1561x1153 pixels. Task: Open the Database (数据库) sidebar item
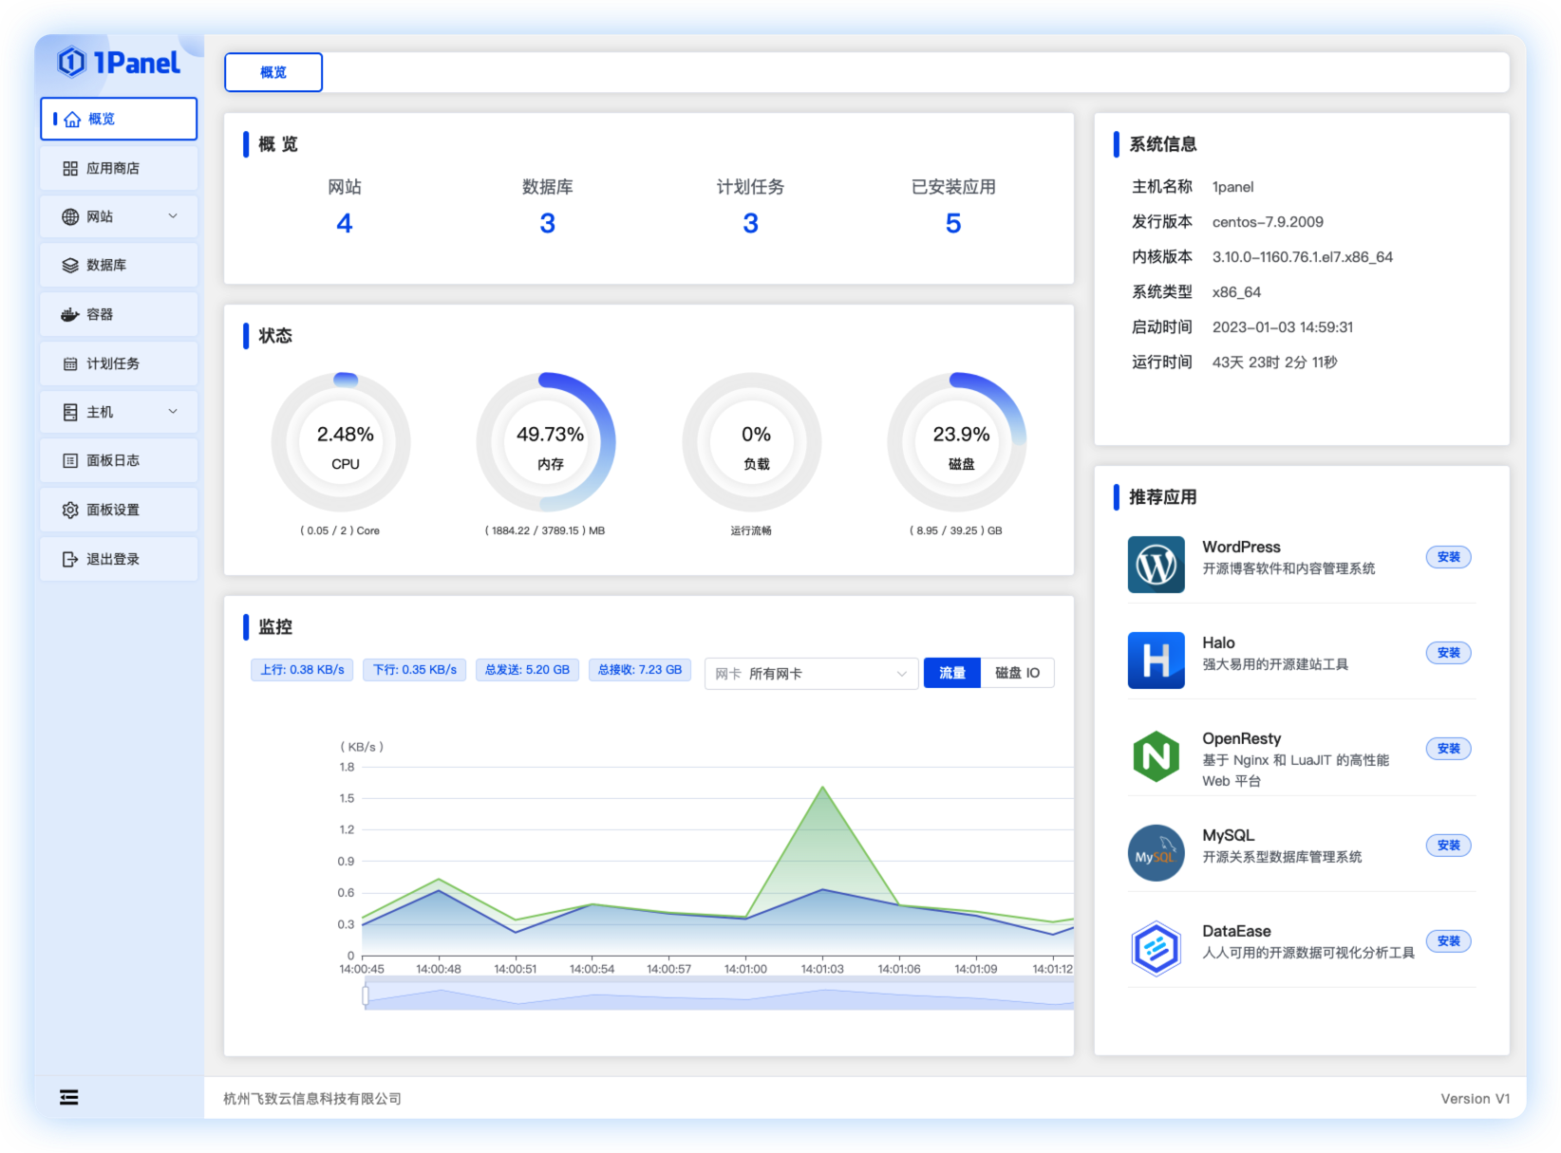(x=105, y=266)
